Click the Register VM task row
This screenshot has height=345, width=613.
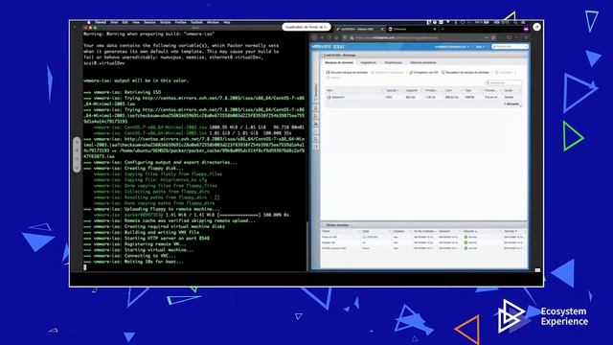(x=423, y=242)
